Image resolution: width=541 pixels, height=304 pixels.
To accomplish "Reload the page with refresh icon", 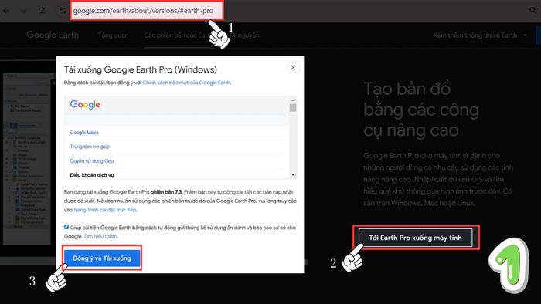I will tap(42, 11).
